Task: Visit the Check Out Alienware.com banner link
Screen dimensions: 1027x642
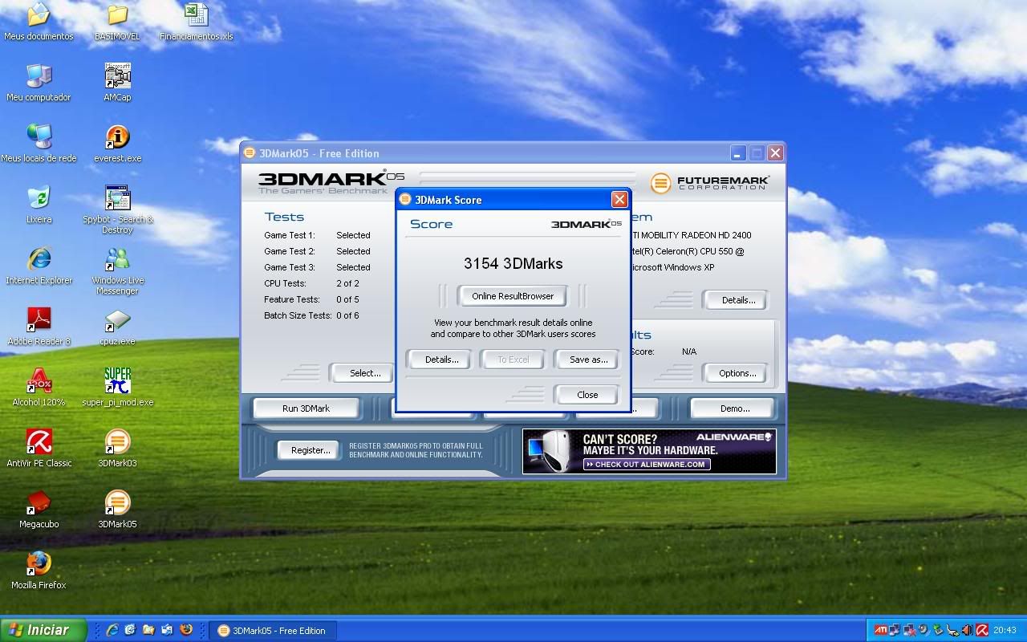Action: click(x=647, y=464)
